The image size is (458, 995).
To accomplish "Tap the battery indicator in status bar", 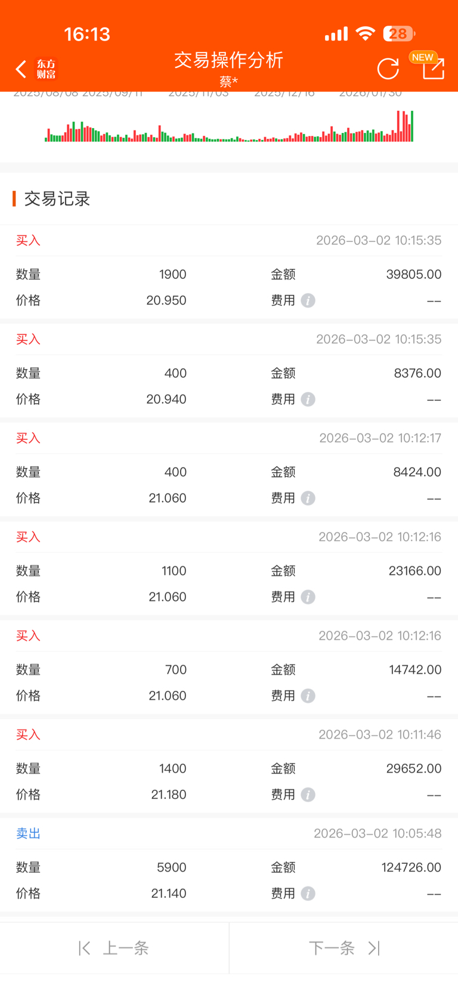I will point(398,34).
